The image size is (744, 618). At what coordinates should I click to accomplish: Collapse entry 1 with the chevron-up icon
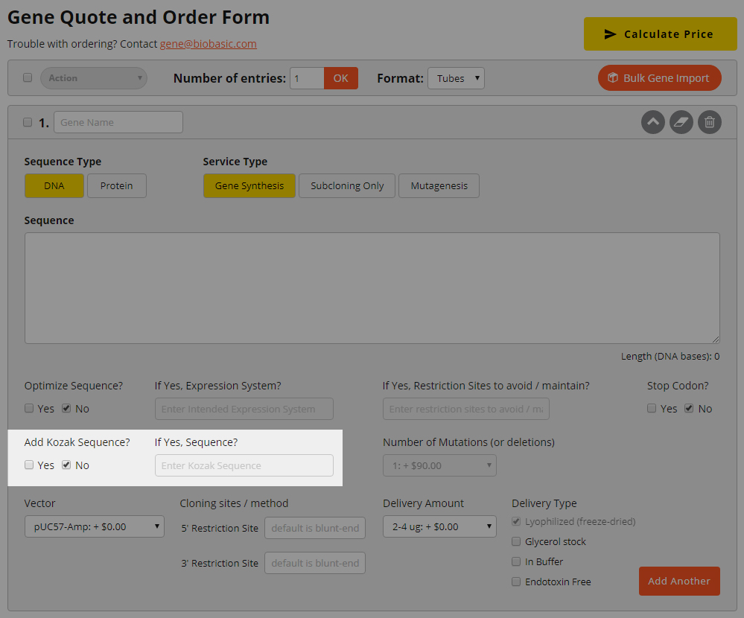click(x=653, y=122)
